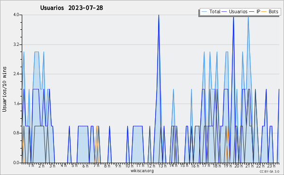
Task: Click the y-axis value 2.4
Action: tap(16, 74)
